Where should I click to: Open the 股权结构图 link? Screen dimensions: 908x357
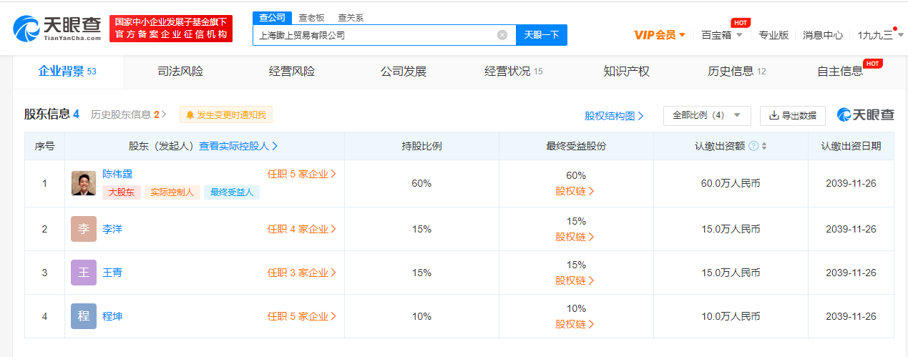click(x=614, y=116)
